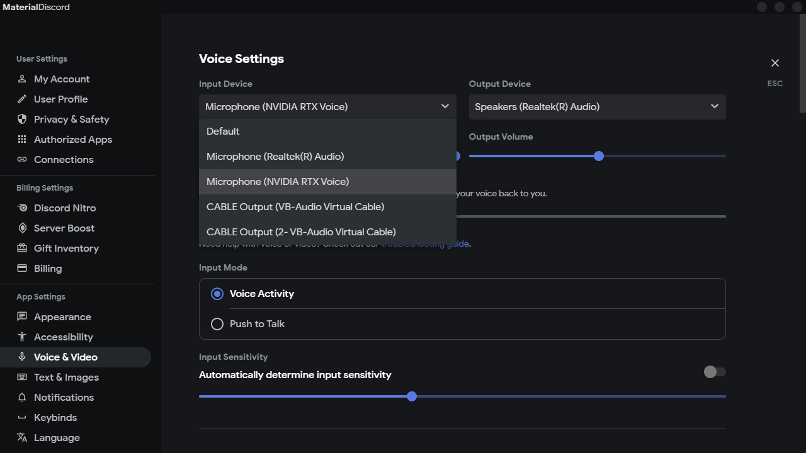Toggle automatically determine input sensitivity switch
Screen dimensions: 806x453
pyautogui.click(x=715, y=372)
